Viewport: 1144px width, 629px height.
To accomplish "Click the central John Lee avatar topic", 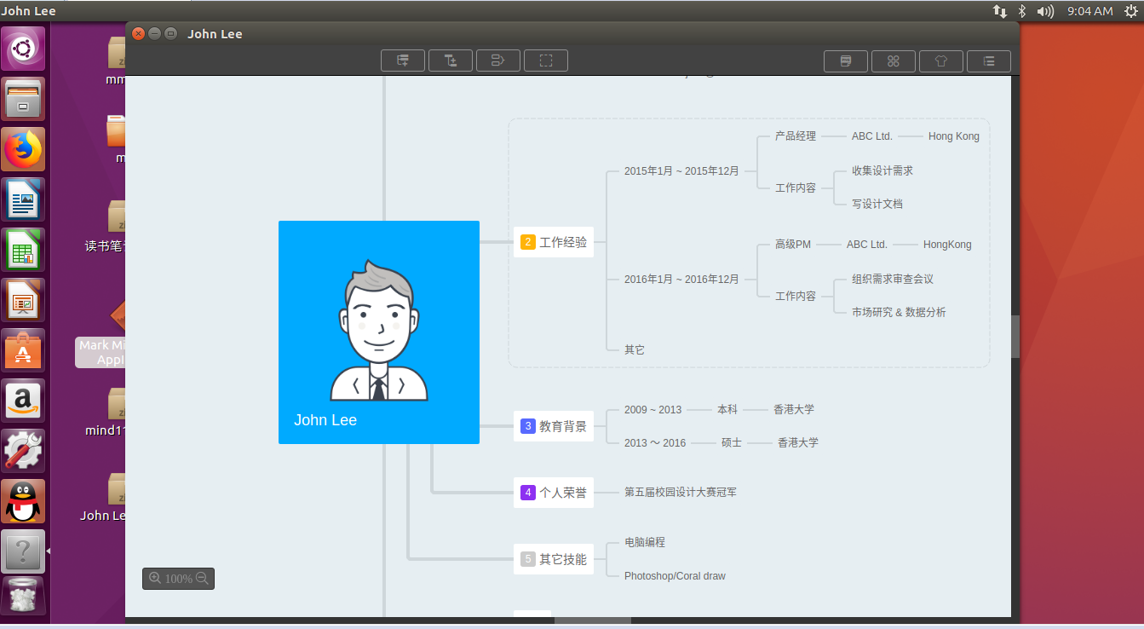I will click(x=378, y=332).
